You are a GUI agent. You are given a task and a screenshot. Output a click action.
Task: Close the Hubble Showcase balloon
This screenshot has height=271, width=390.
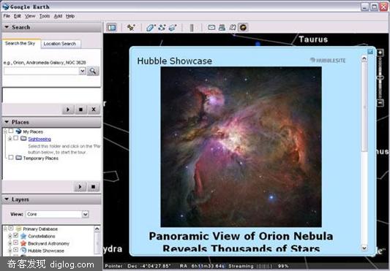370,52
